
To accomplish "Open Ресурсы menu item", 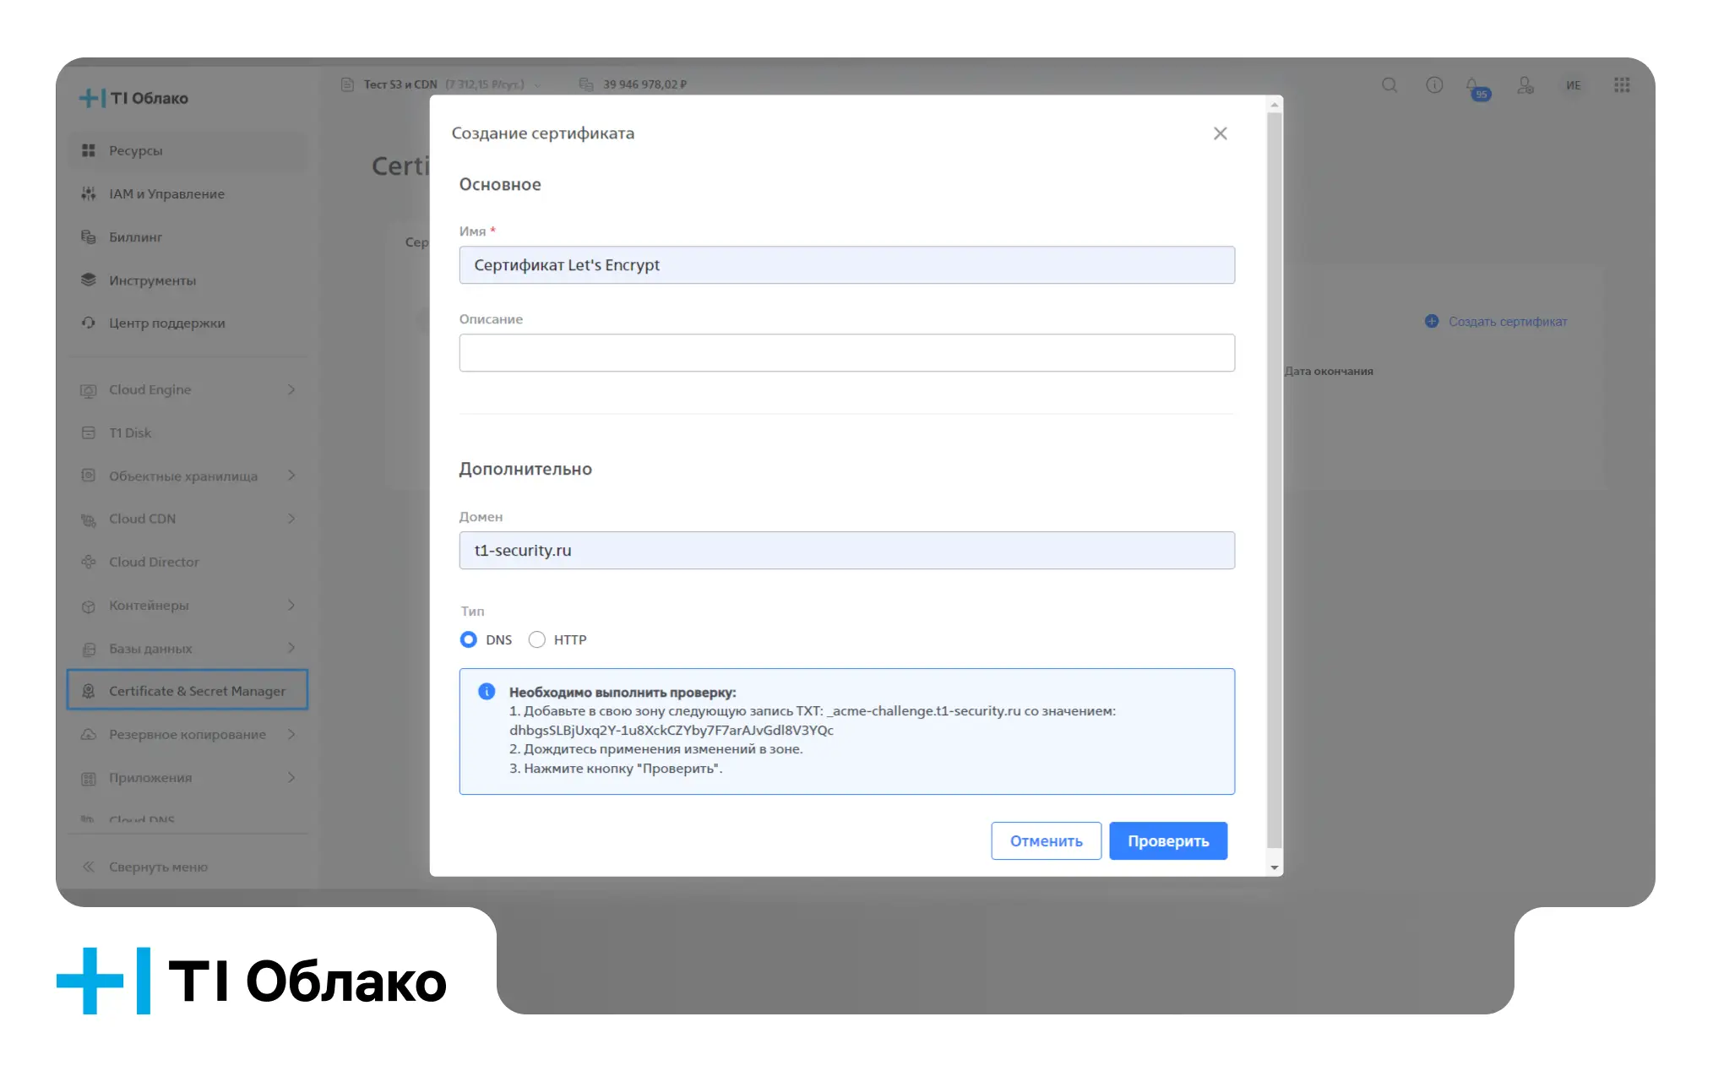I will [188, 150].
